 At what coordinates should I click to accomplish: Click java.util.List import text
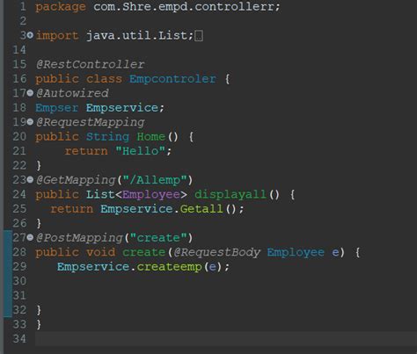(137, 35)
